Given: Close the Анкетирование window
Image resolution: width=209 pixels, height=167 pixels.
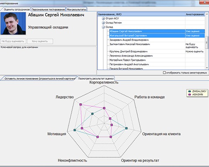Looking at the screenshot, I should click(x=204, y=2).
